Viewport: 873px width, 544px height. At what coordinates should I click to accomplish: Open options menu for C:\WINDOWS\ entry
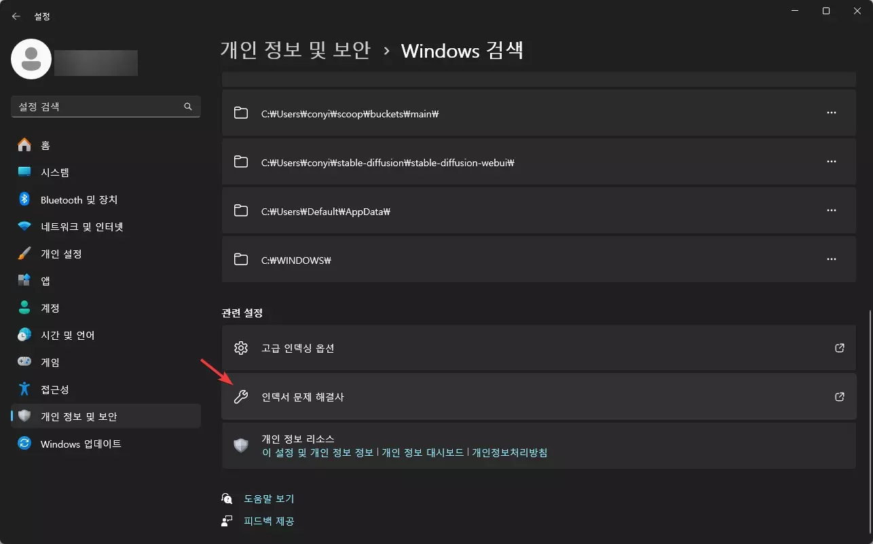click(832, 259)
